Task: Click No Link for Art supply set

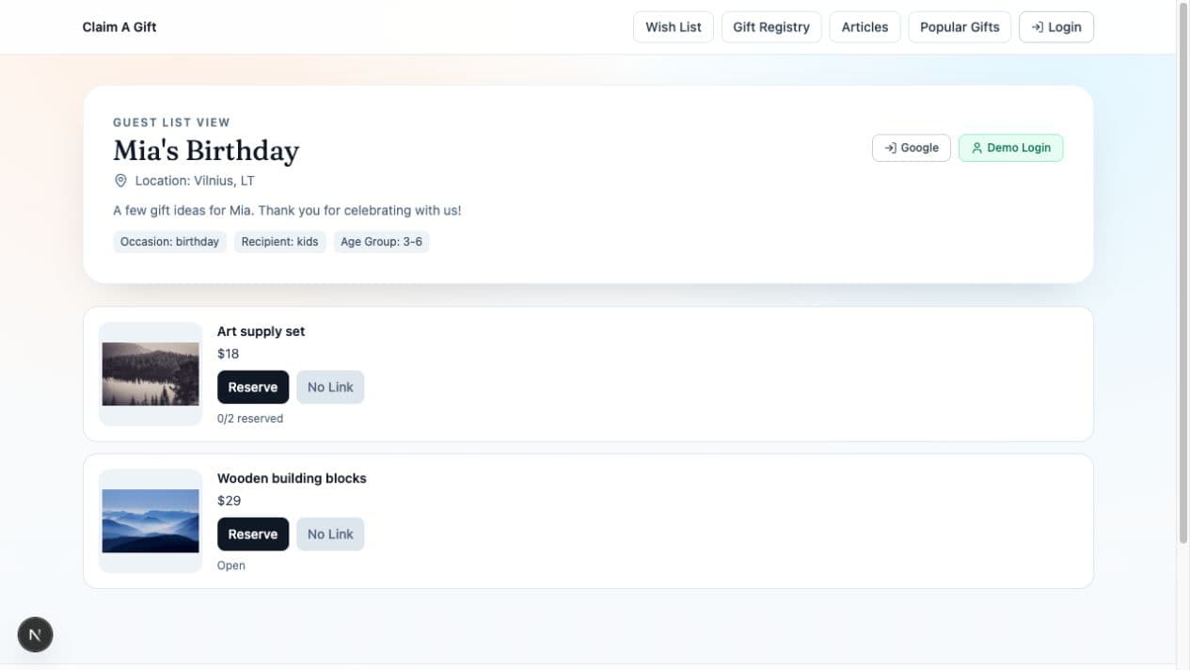Action: (x=330, y=387)
